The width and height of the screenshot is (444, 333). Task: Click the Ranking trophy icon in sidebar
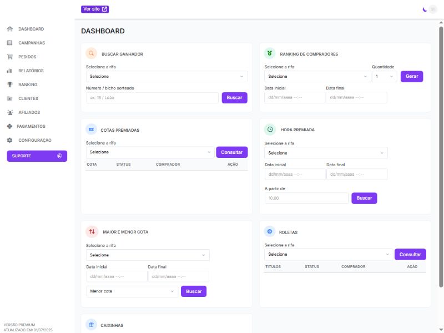coord(9,85)
